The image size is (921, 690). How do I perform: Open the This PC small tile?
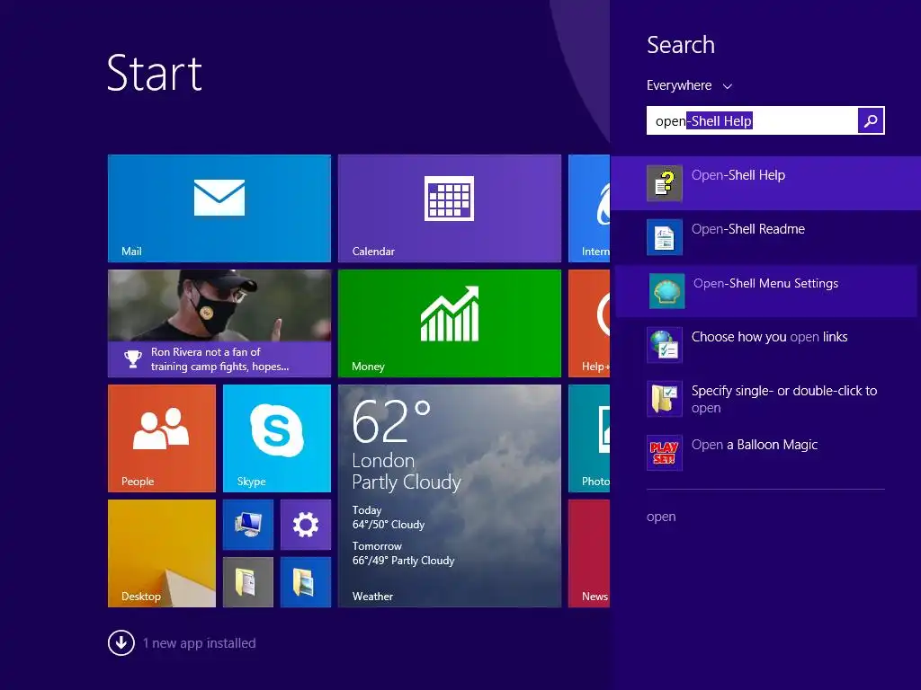pyautogui.click(x=248, y=525)
